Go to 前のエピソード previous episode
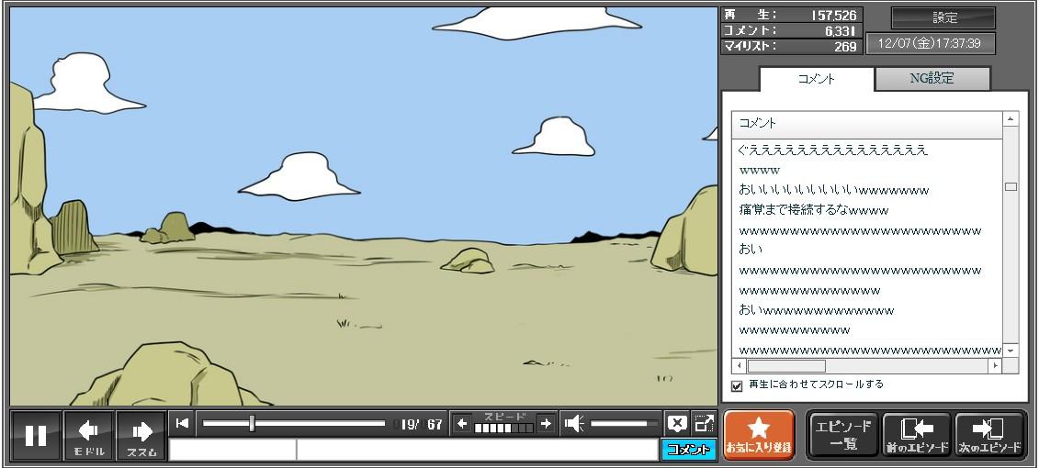This screenshot has width=1039, height=468. 916,435
